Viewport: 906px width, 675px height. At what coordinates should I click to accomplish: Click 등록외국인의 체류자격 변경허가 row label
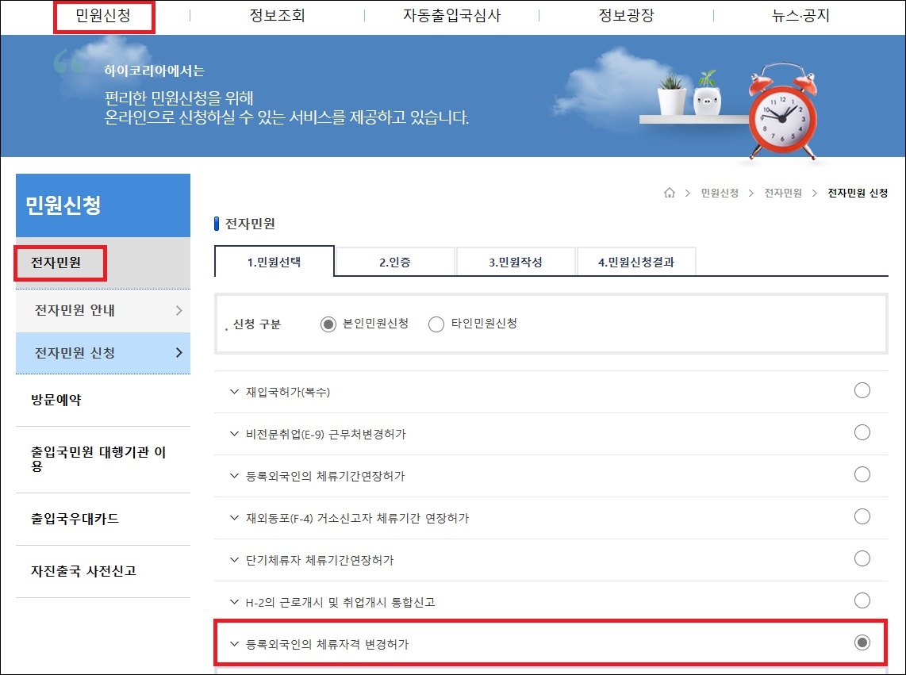(x=327, y=644)
